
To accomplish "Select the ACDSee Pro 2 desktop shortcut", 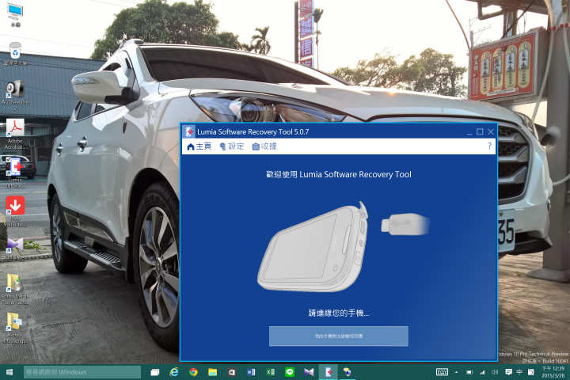I will point(15,96).
